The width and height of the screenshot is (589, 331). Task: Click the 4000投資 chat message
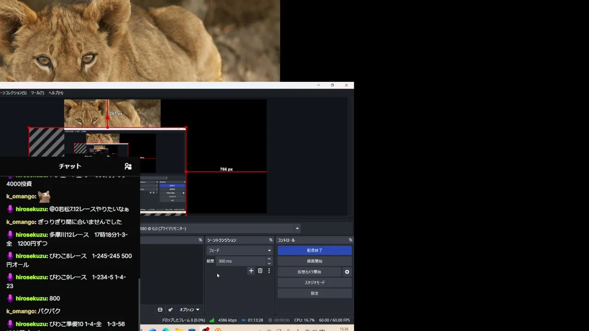(x=19, y=183)
